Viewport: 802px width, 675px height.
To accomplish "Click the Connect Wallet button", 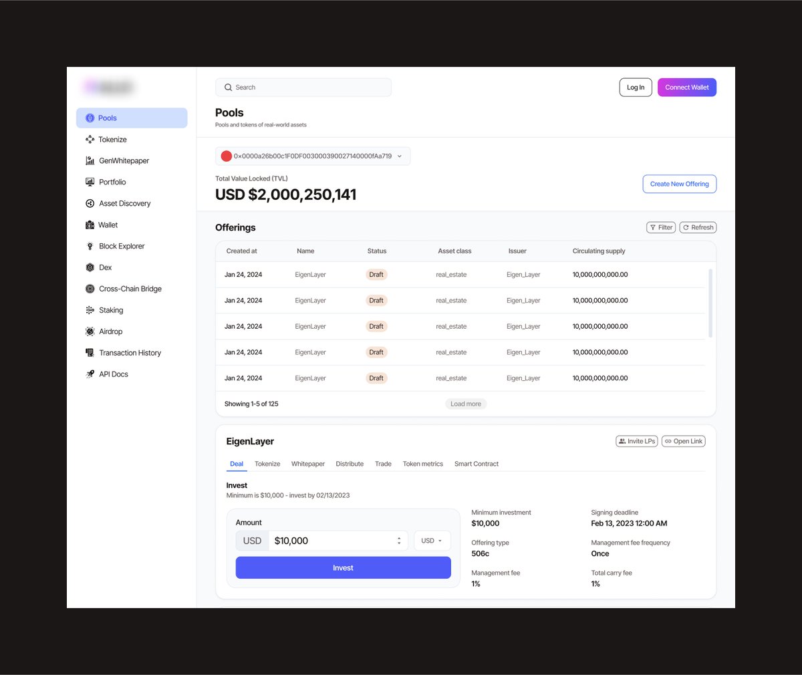I will [x=687, y=88].
